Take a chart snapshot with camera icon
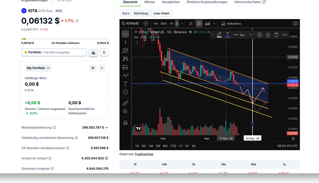 pyautogui.click(x=295, y=23)
